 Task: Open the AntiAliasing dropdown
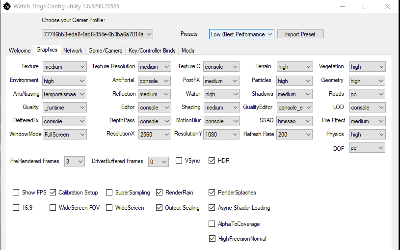64,94
